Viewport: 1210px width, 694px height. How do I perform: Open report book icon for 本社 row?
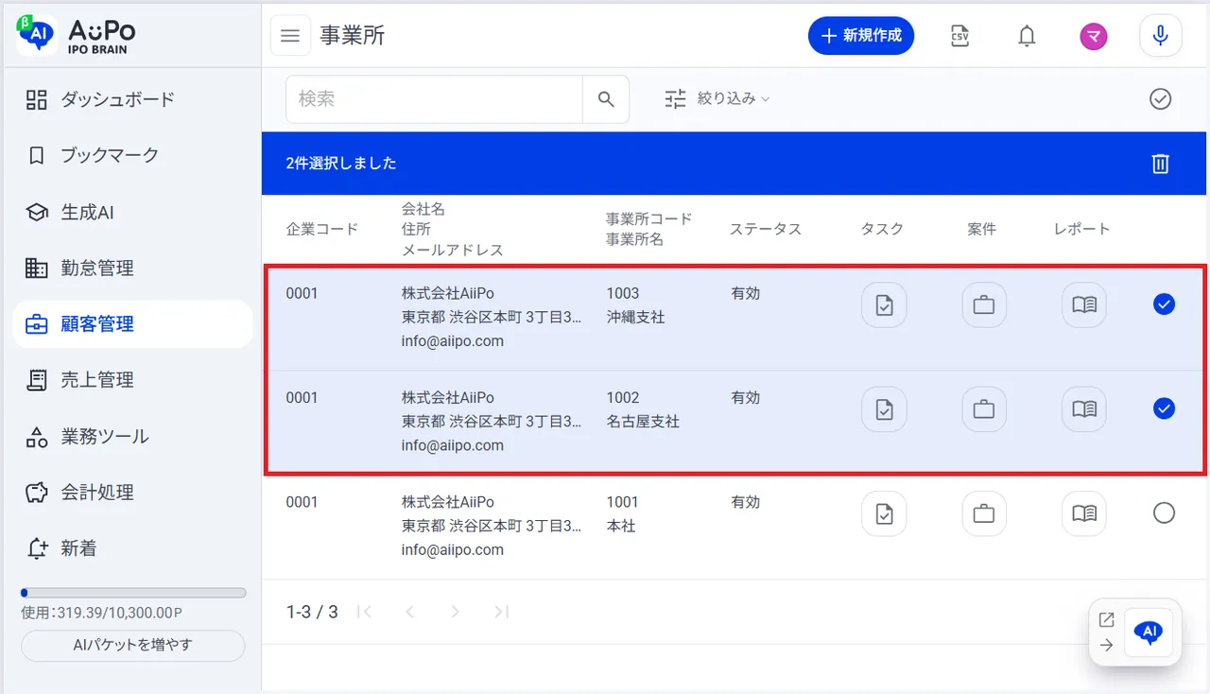click(x=1084, y=513)
